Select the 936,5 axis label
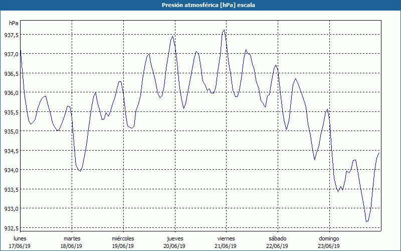 11,74
